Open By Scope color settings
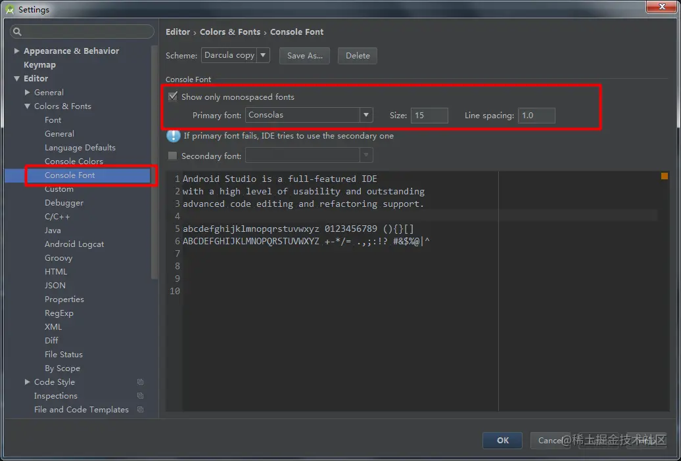681x461 pixels. [x=62, y=368]
